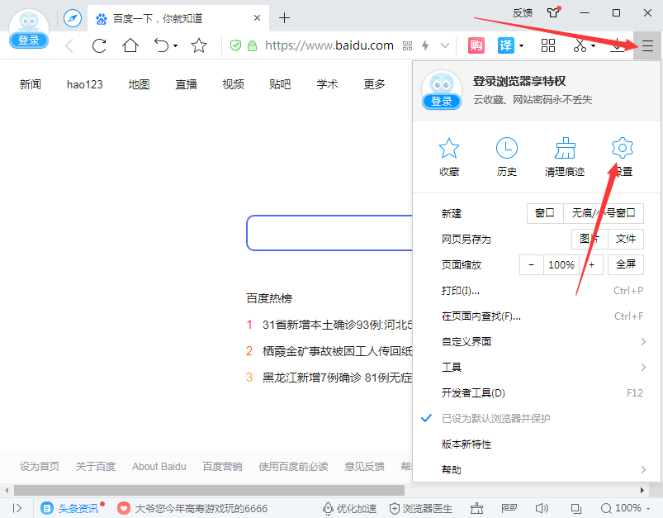Open 贴吧 link
Screen dimensions: 663x518
(280, 84)
